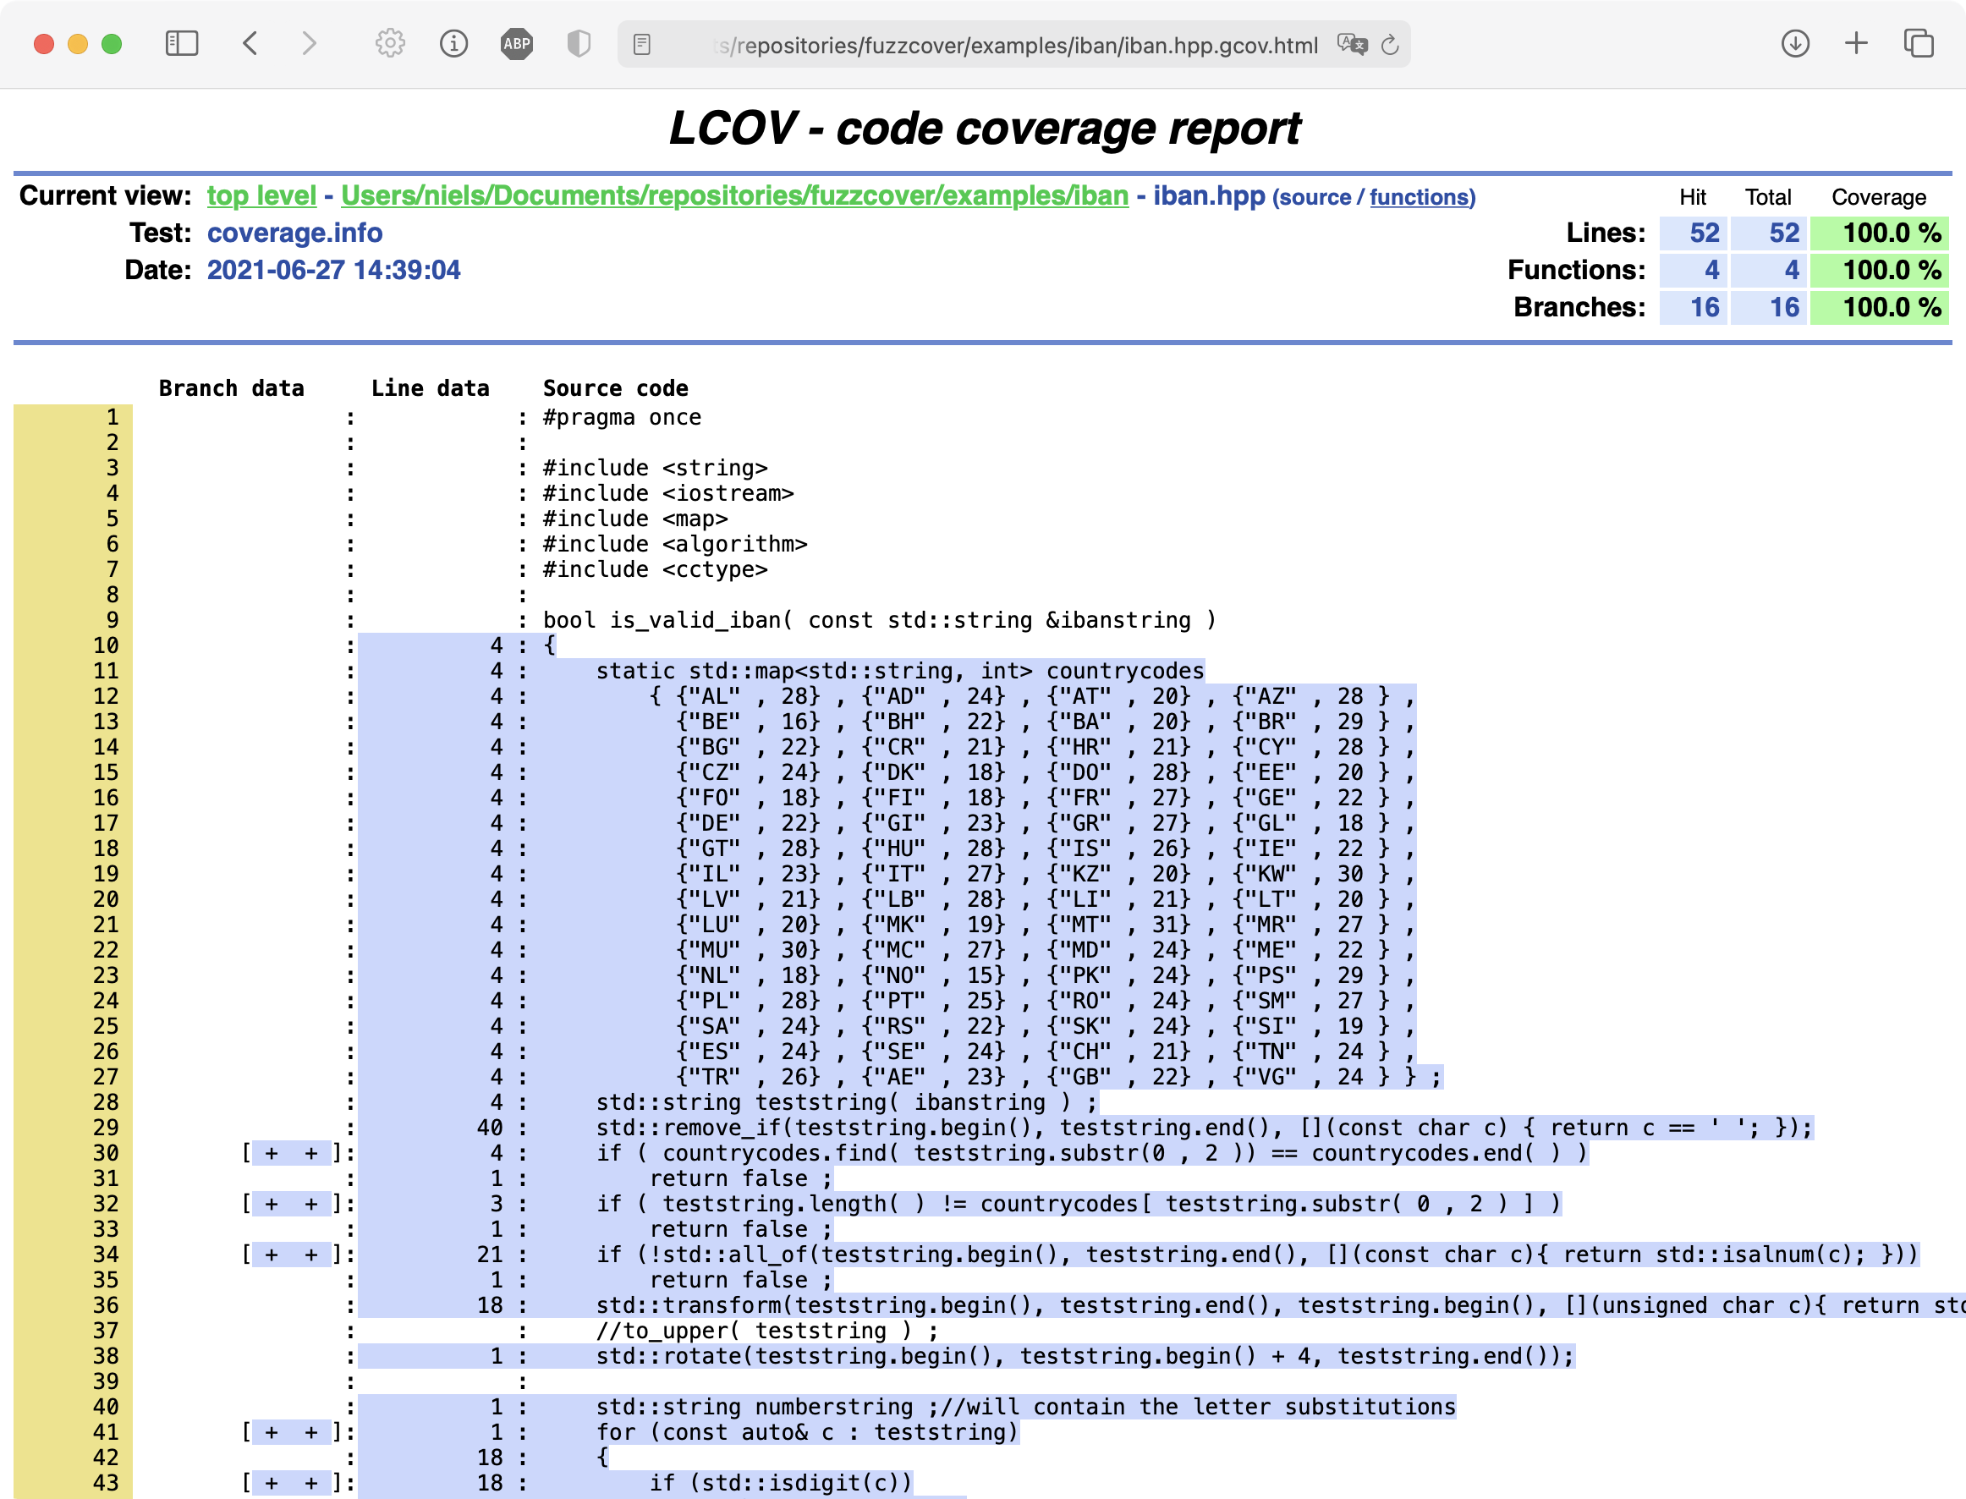Image resolution: width=1966 pixels, height=1499 pixels.
Task: Reload the coverage report page
Action: pyautogui.click(x=1390, y=45)
